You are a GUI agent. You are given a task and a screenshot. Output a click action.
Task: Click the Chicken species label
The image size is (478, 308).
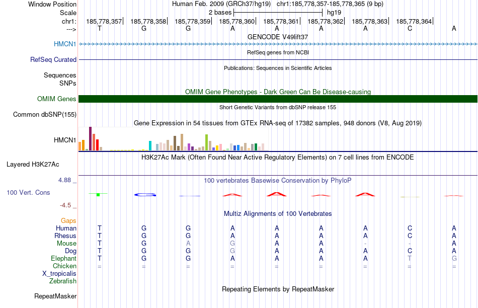[x=64, y=266]
